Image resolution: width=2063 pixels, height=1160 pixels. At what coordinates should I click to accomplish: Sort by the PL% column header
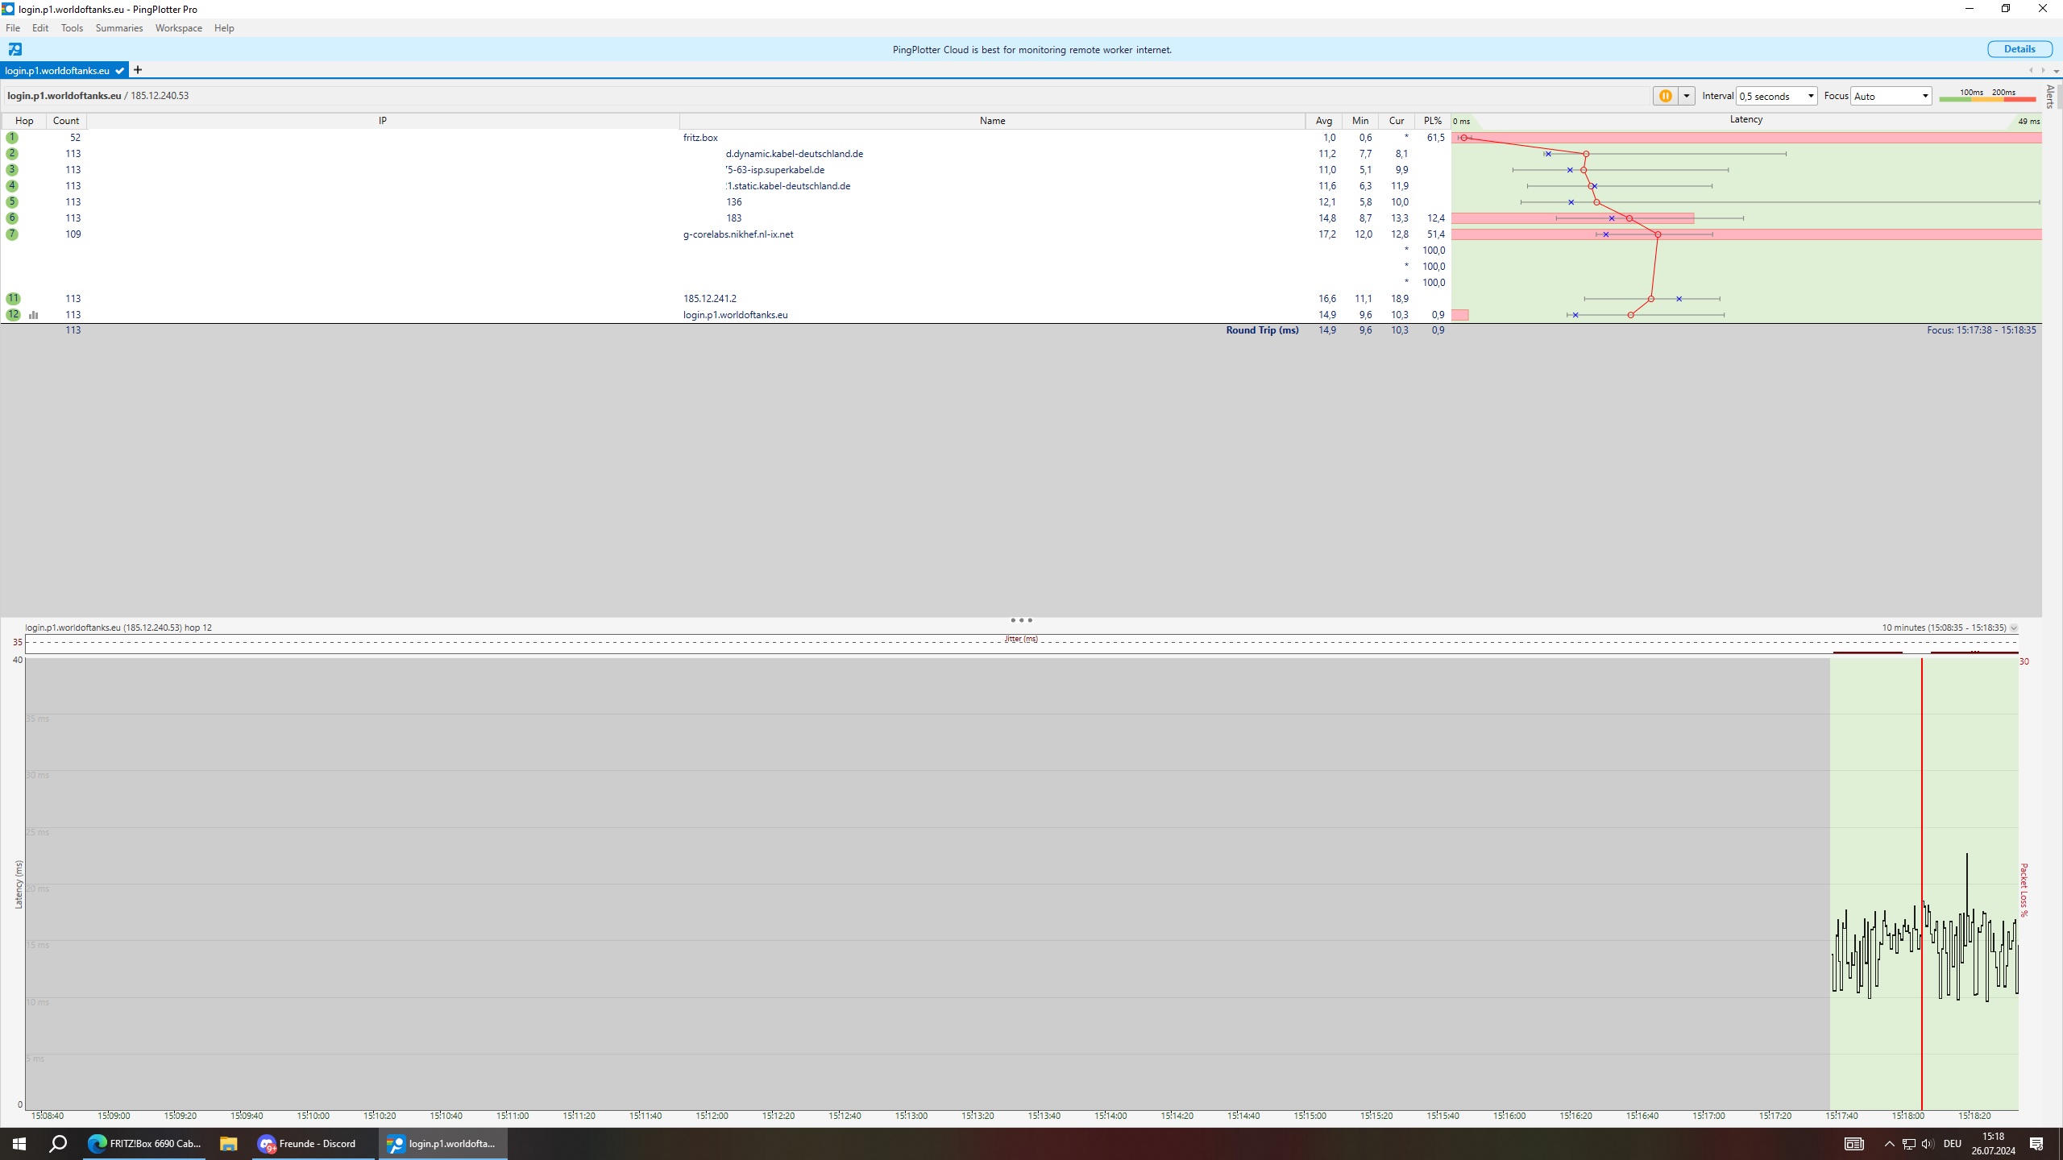1432,121
